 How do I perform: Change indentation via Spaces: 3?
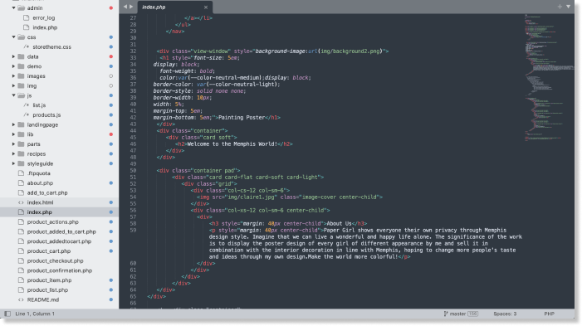(505, 314)
